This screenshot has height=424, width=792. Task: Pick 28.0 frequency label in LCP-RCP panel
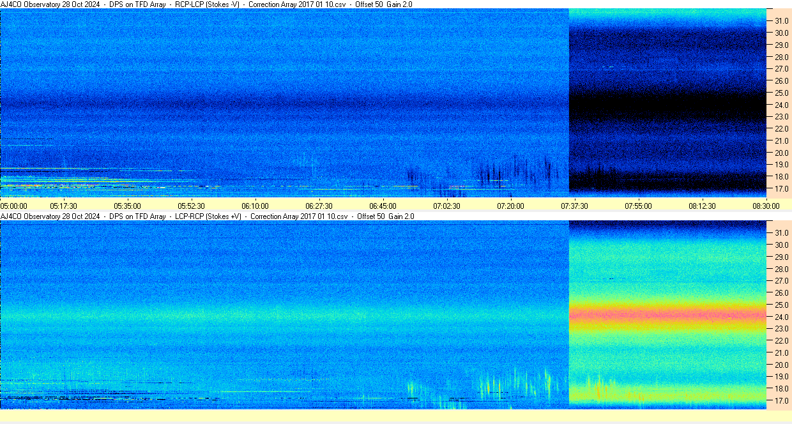point(782,269)
